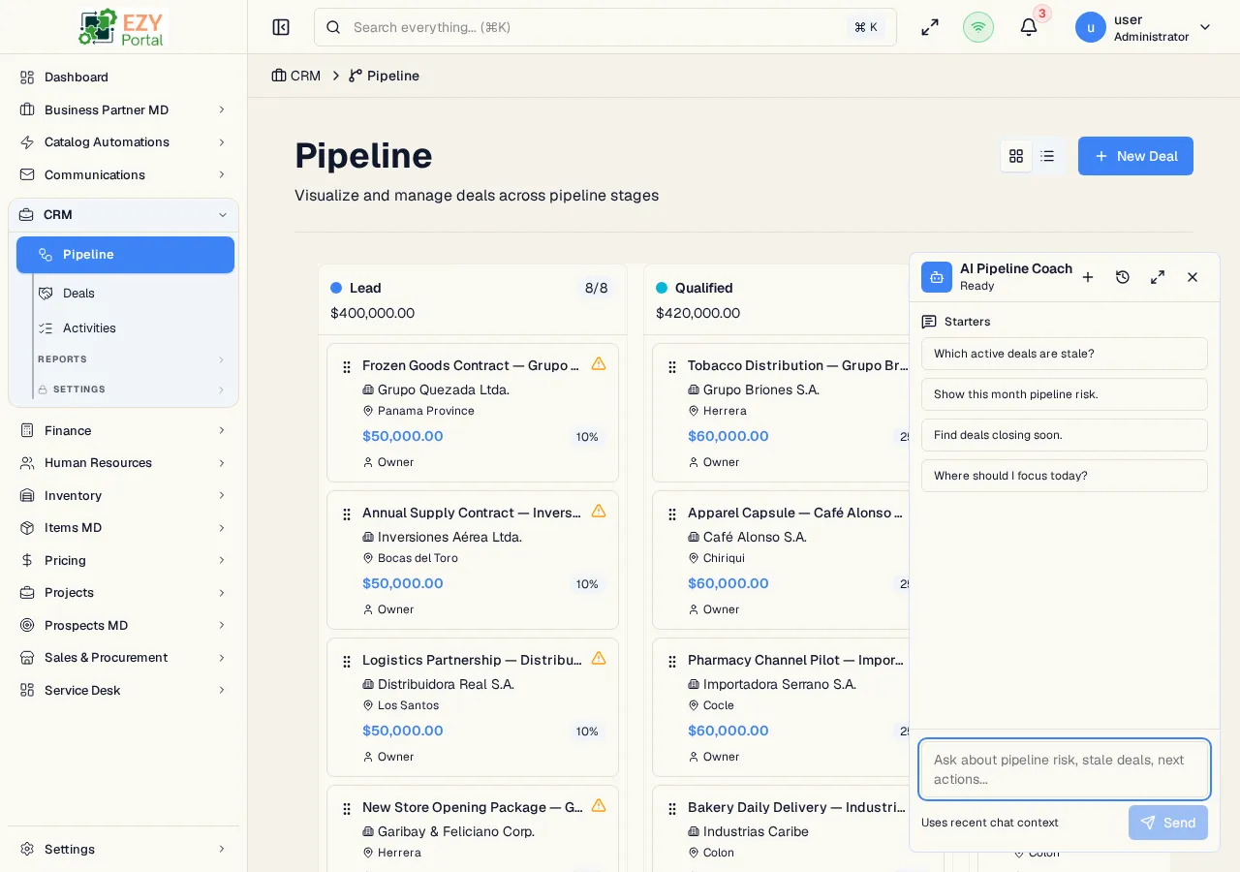This screenshot has height=872, width=1240.
Task: Click the user avatar circle
Action: pyautogui.click(x=1091, y=27)
